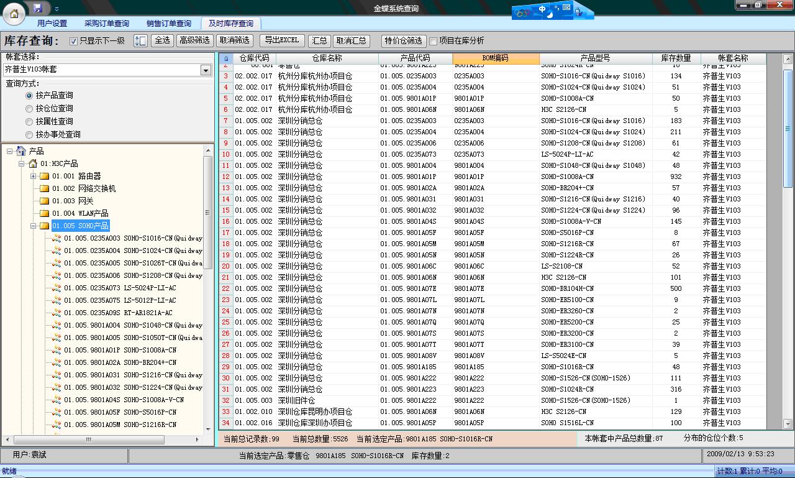Select the 按产品查询 radio button
Image resolution: width=795 pixels, height=478 pixels.
29,96
